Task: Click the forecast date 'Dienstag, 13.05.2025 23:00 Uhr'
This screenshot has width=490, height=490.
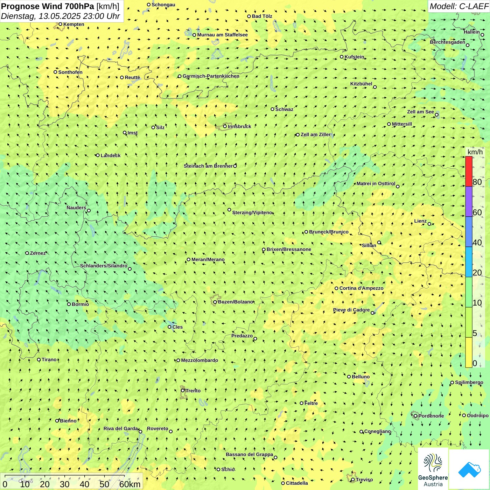Action: click(61, 16)
